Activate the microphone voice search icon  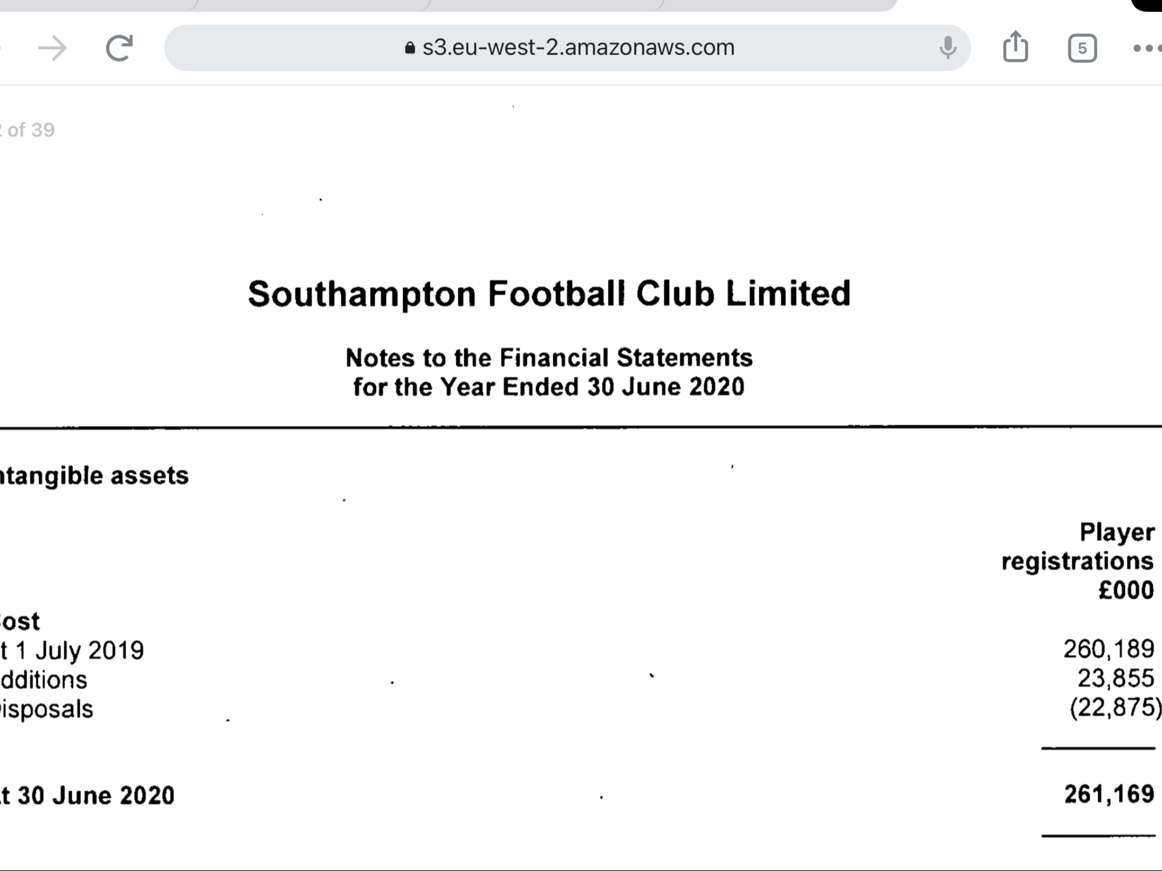[948, 48]
